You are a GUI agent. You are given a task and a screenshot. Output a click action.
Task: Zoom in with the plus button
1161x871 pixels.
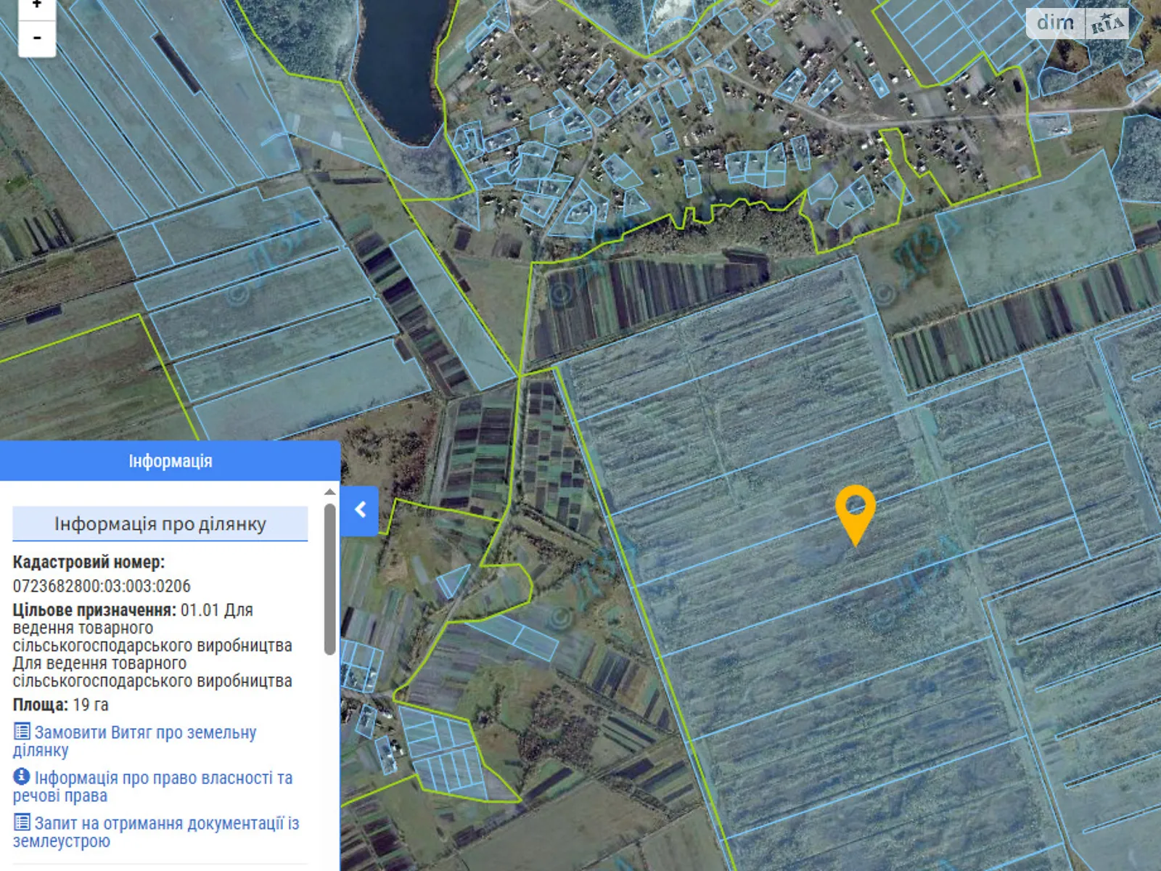tap(36, 6)
